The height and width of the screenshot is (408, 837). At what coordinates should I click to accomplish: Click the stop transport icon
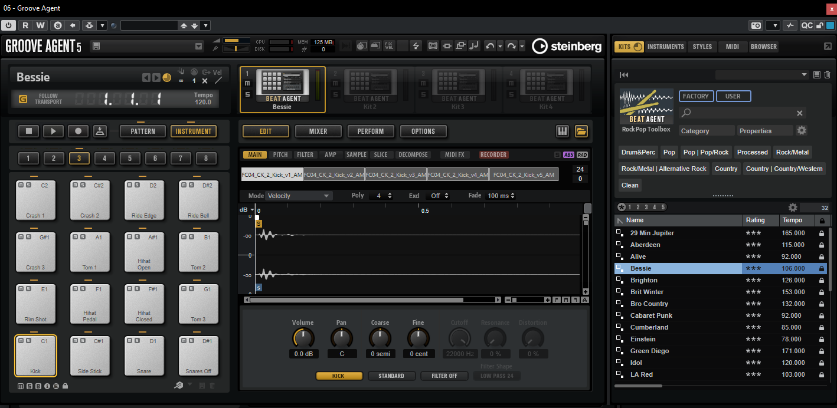click(28, 131)
